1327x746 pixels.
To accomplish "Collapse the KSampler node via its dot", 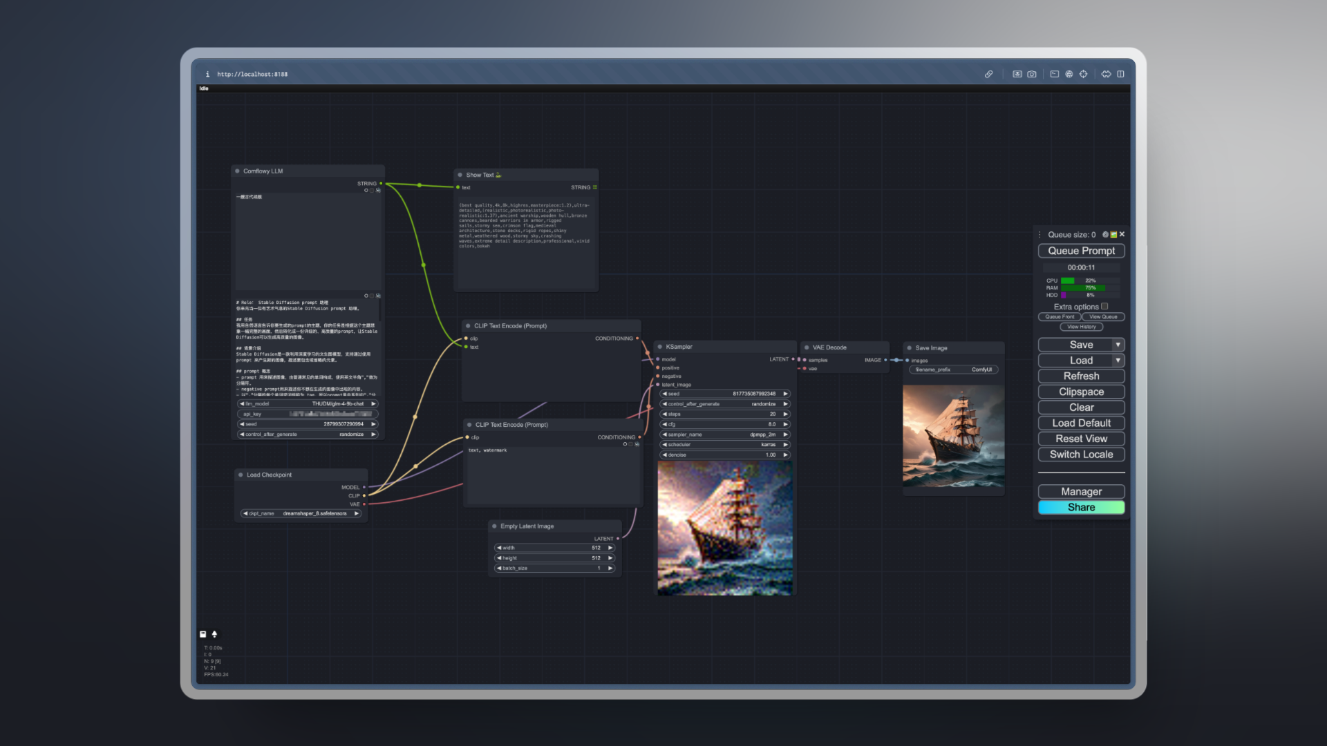I will (x=660, y=347).
